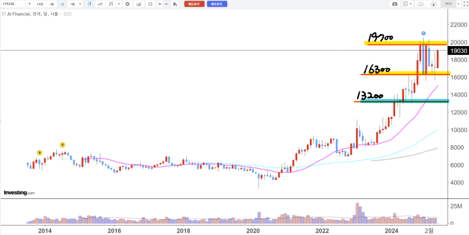Open dropdown arrow after legend title 서울

pyautogui.click(x=60, y=14)
